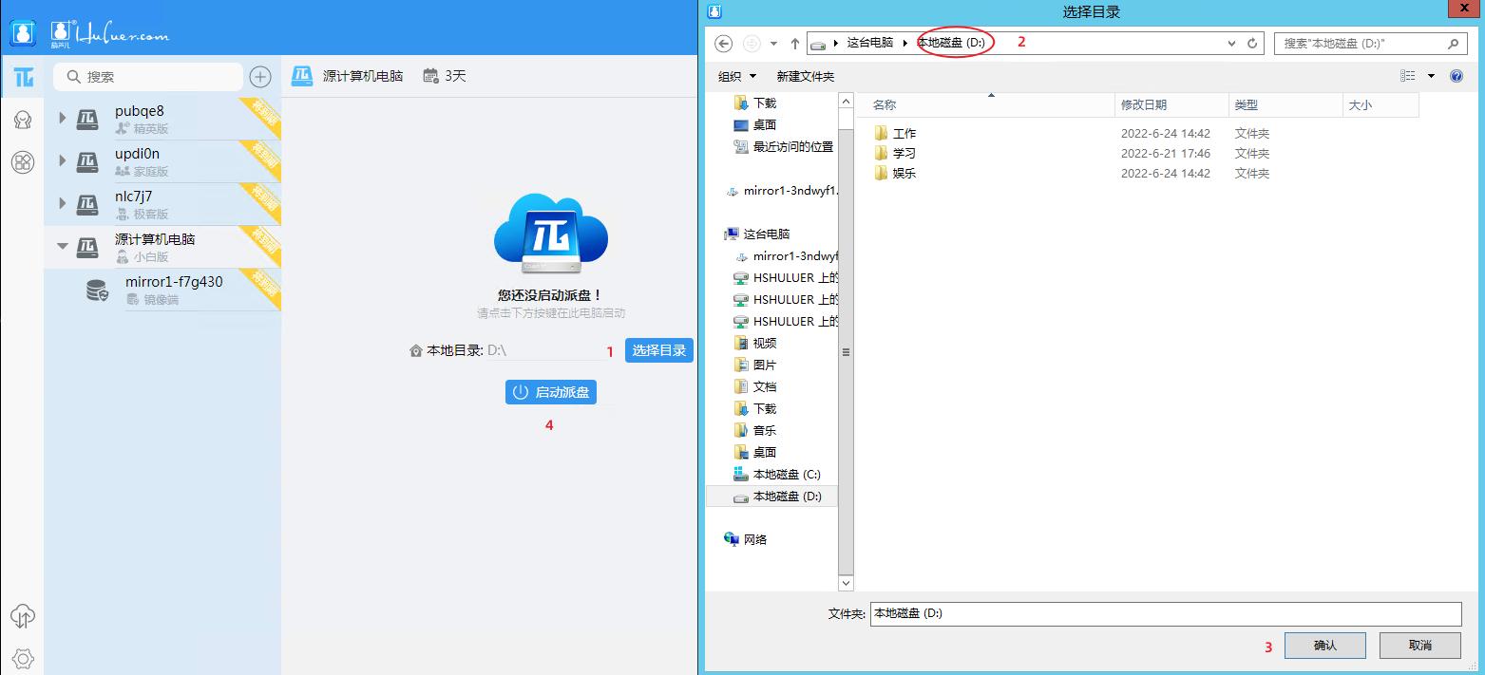Open the address bar dropdown arrow
Viewport: 1485px width, 675px height.
[x=1231, y=43]
